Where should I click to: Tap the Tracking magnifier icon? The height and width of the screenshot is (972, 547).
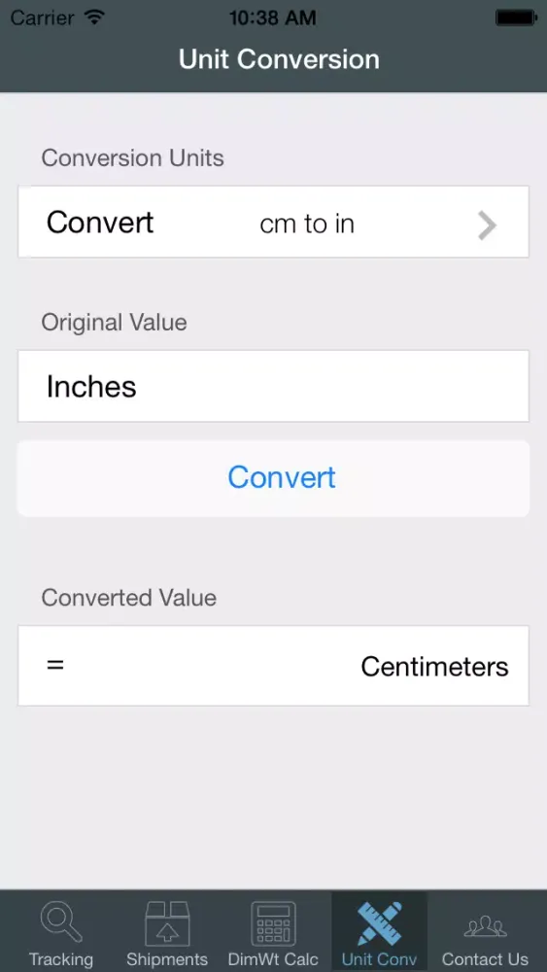[60, 921]
